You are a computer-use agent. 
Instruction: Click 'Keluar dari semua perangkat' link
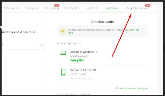pos(132,88)
